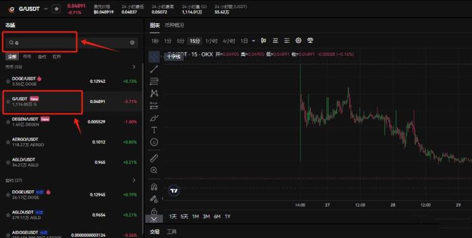Expand the 1日 timeframe dropdown arrow
Image resolution: width=472 pixels, height=238 pixels.
click(x=254, y=41)
